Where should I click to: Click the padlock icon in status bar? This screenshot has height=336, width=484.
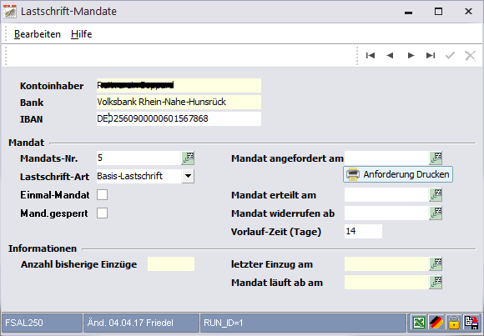453,323
